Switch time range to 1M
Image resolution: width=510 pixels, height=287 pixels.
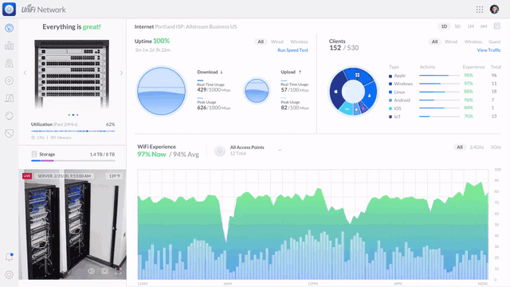click(471, 26)
